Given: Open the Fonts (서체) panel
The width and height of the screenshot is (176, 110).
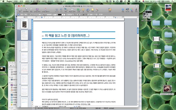Looking at the screenshot, I should click(x=136, y=10).
